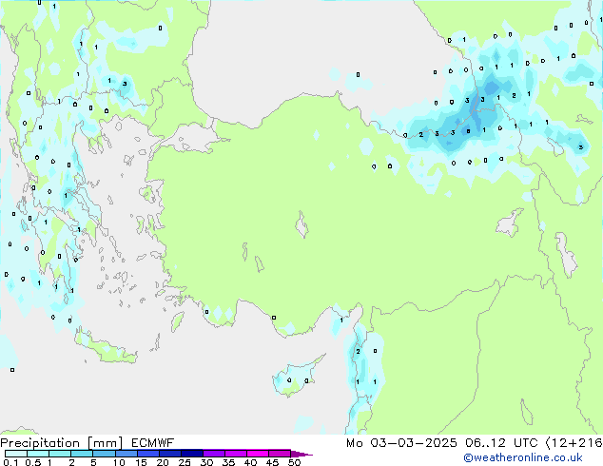The width and height of the screenshot is (603, 466).
Task: Click the island of Cyprus on the map
Action: pos(296,379)
